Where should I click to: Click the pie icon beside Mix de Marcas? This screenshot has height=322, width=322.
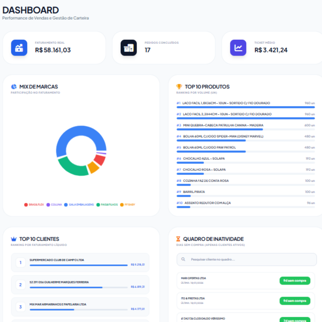[14, 87]
